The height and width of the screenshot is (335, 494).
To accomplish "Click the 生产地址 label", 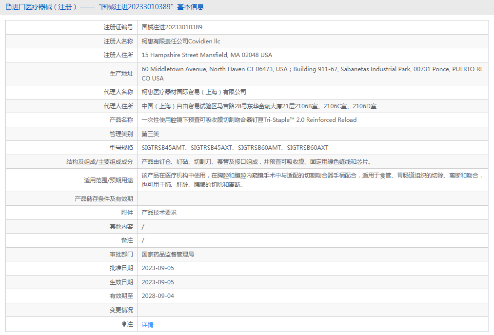I will click(x=121, y=74).
